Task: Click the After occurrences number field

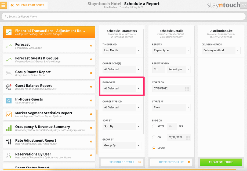Action: 172,126
